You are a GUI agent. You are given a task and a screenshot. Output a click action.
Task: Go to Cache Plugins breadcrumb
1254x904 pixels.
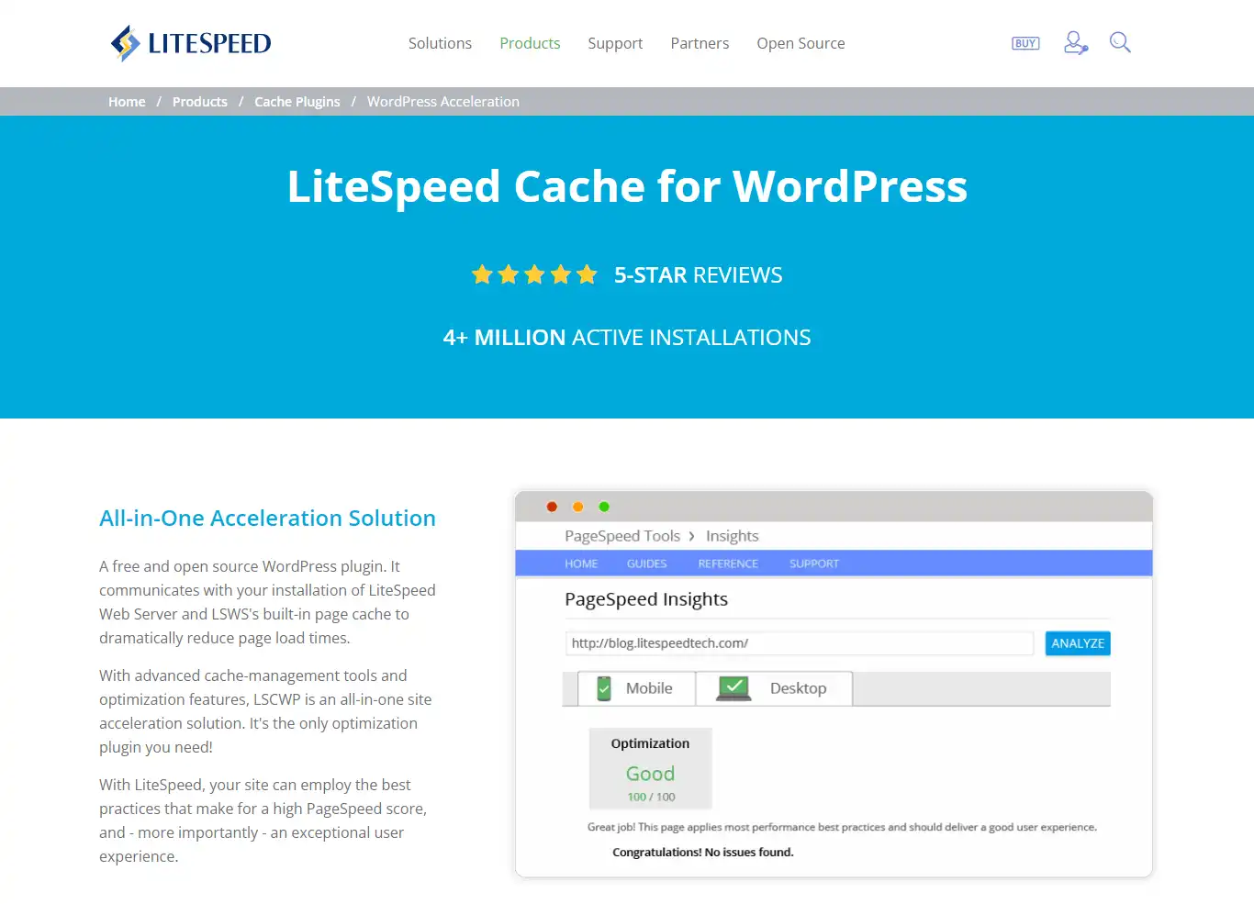pyautogui.click(x=297, y=102)
